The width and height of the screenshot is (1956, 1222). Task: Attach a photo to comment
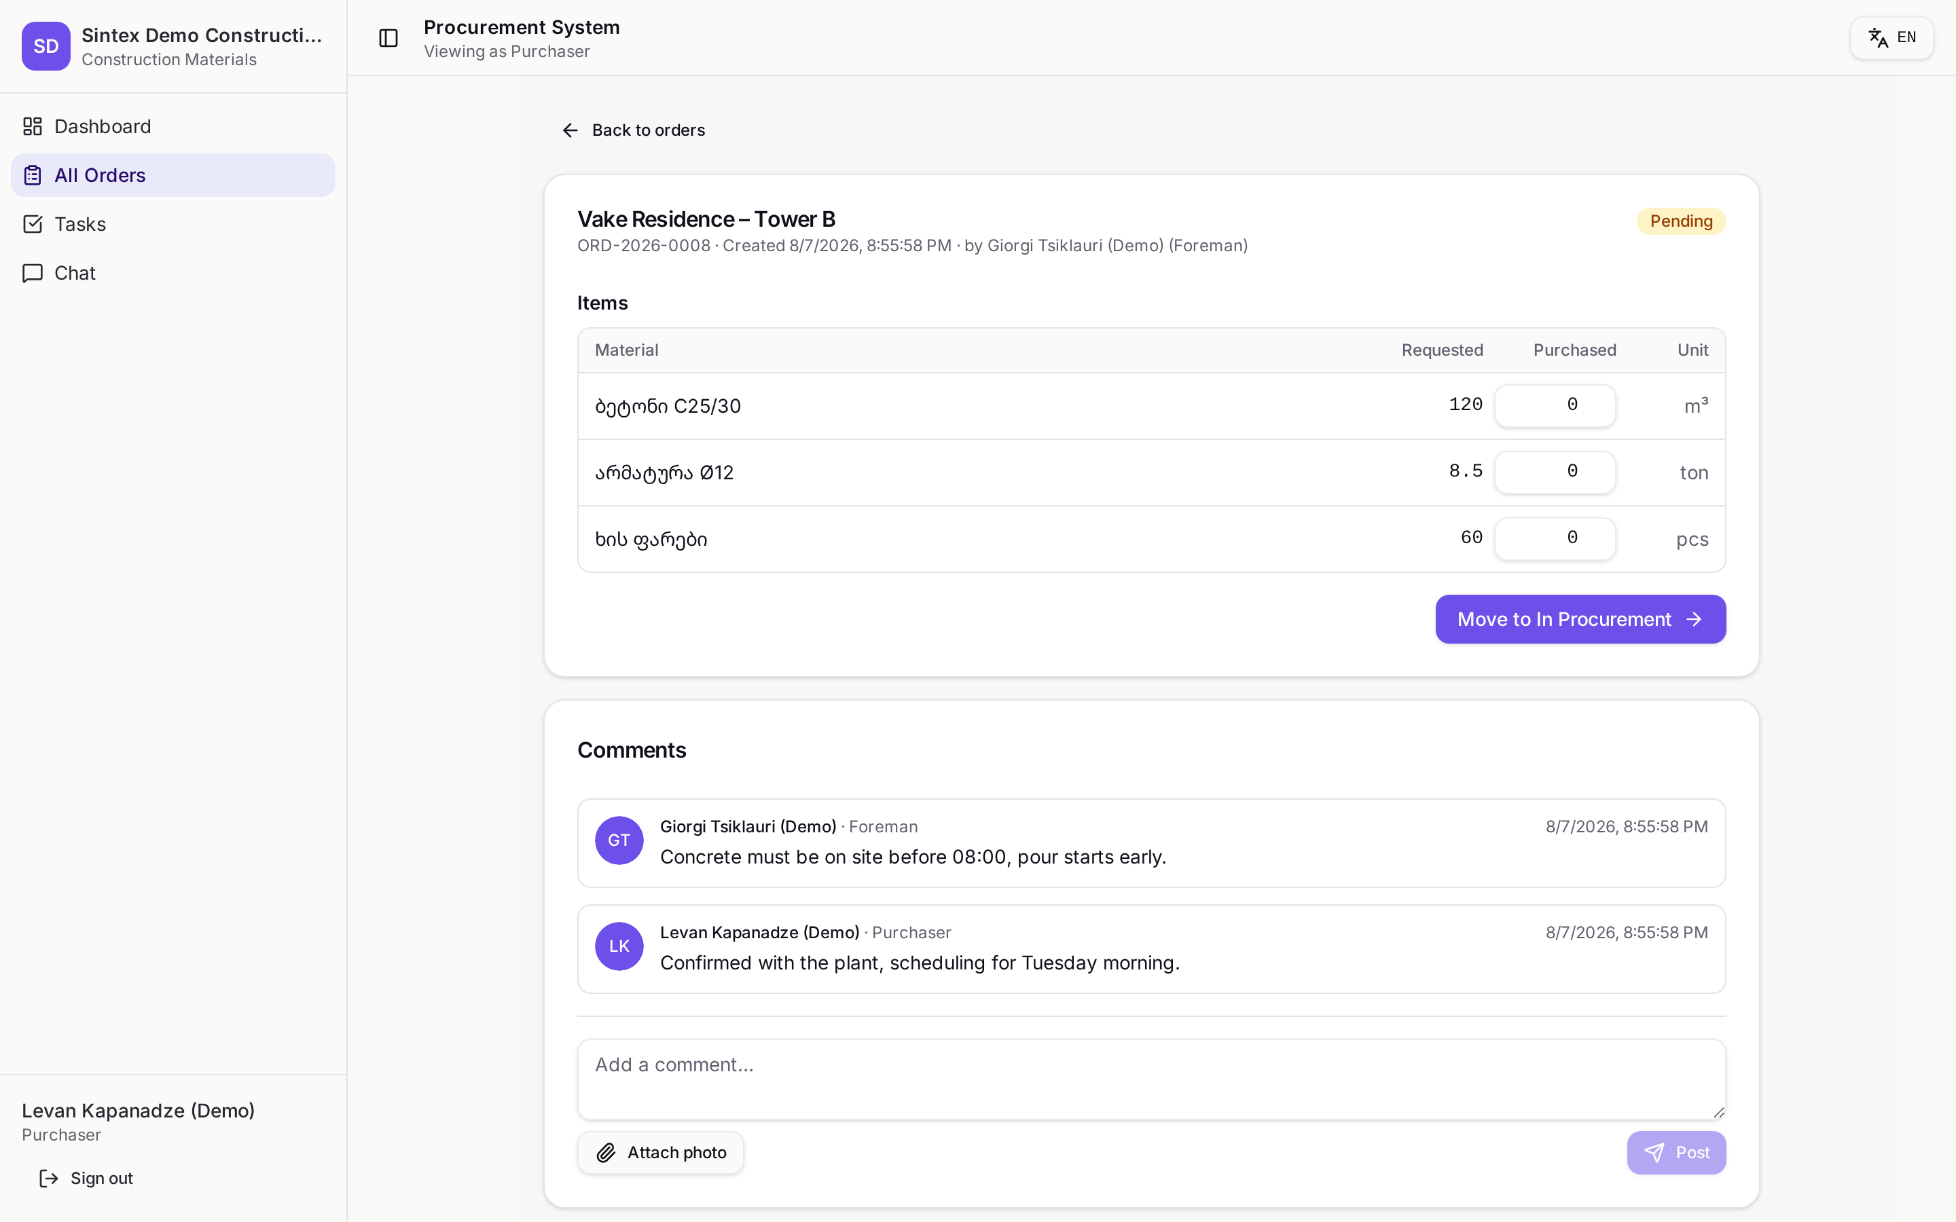click(660, 1153)
